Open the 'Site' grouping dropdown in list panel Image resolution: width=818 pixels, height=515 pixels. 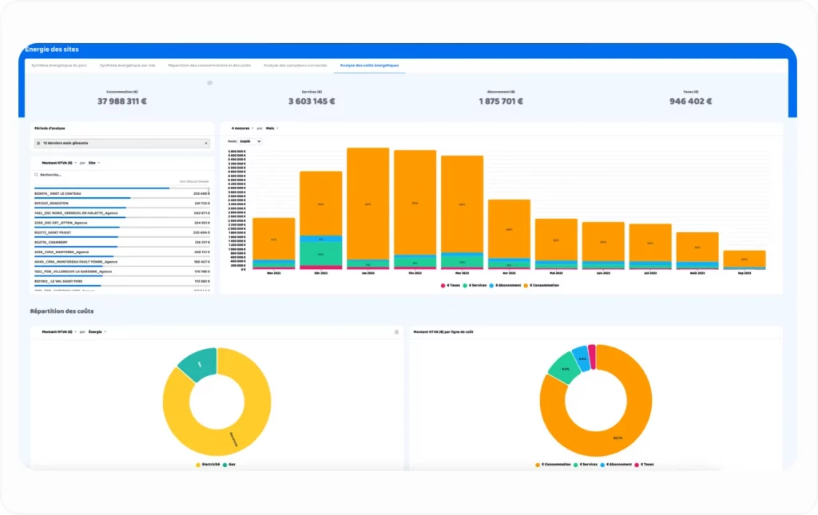pos(93,162)
